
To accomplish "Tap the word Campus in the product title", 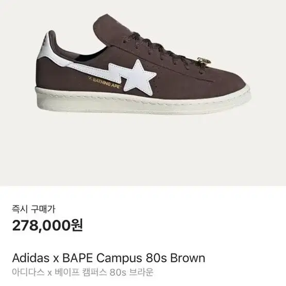I will pyautogui.click(x=119, y=258).
